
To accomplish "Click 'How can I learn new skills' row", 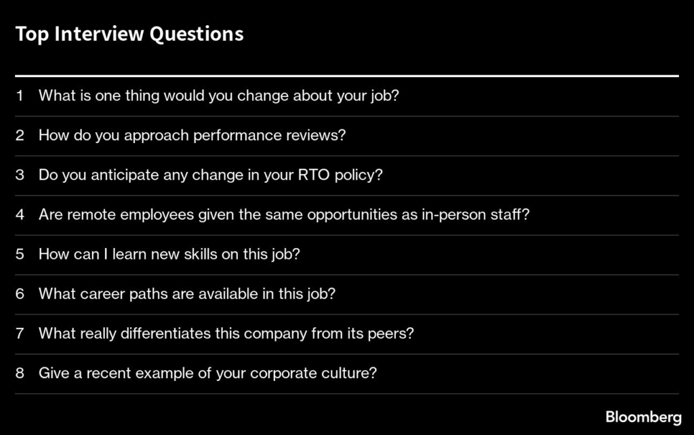I will coord(169,254).
